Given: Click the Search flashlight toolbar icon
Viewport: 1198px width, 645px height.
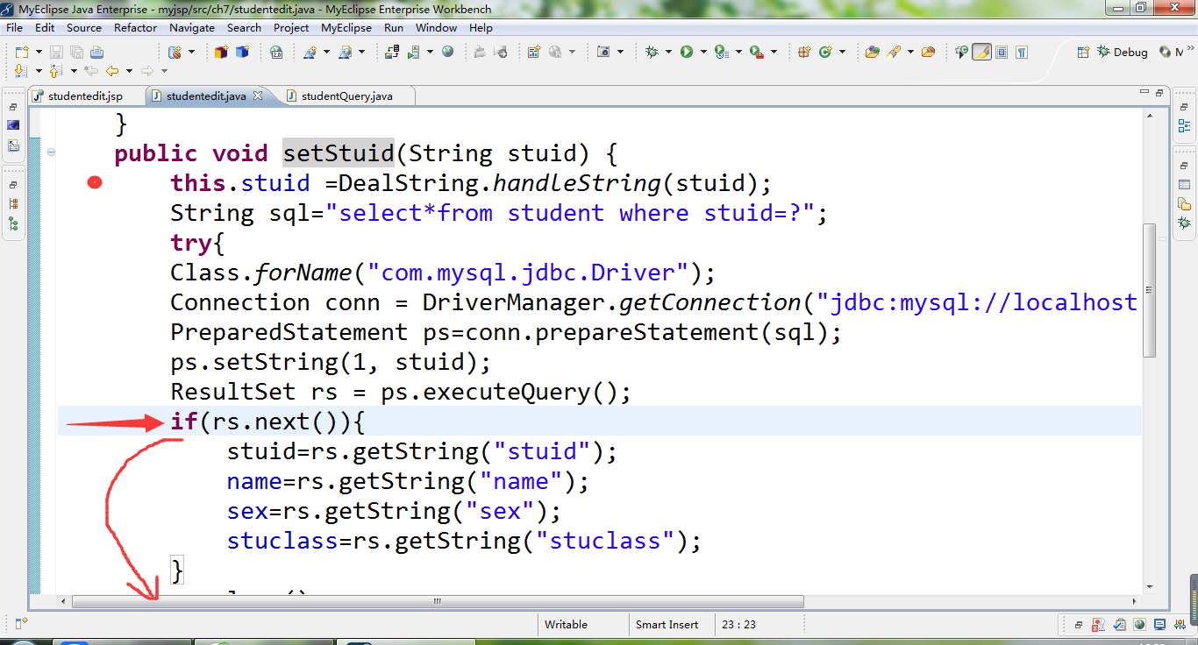Looking at the screenshot, I should 895,52.
